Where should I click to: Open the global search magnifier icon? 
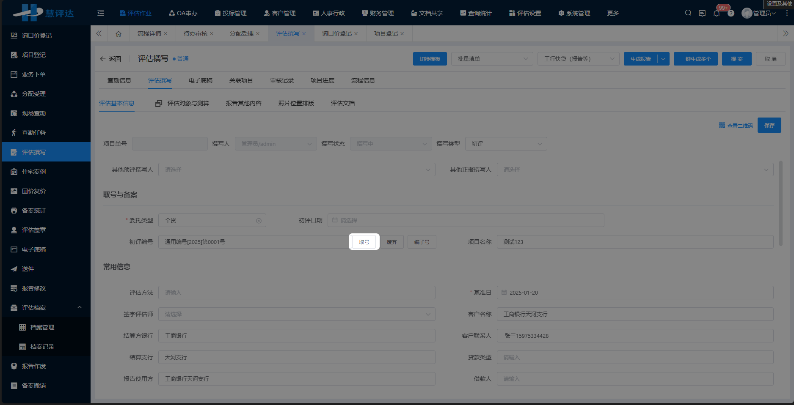coord(688,13)
